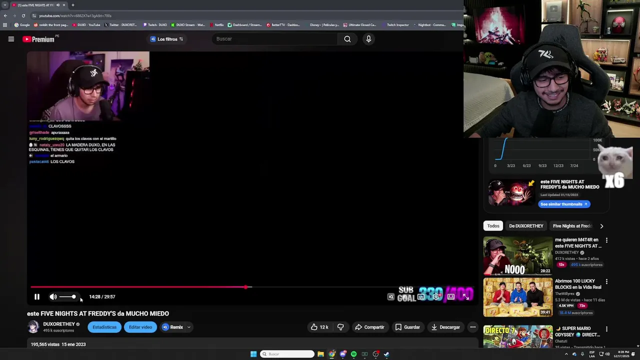
Task: Select Five Nights at Freddy's chip
Action: pos(572,226)
